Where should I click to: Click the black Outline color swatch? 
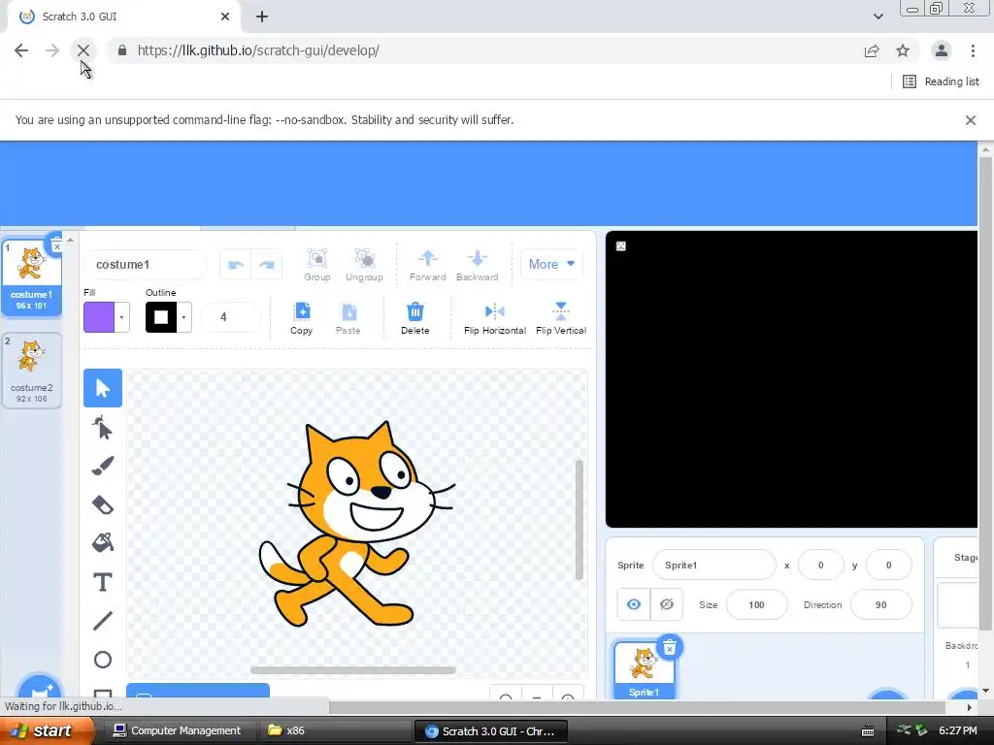(161, 317)
